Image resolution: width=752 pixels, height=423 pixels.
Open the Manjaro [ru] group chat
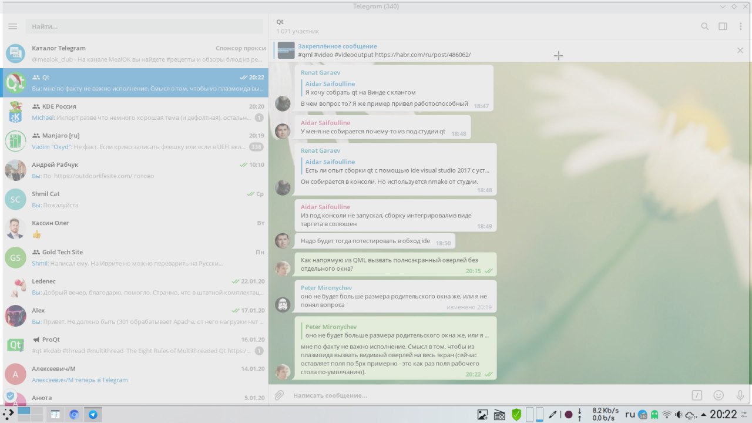click(x=135, y=141)
